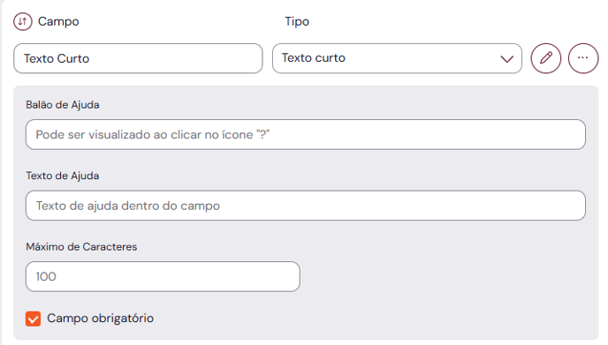
Task: Focus the Texto de Ajuda input field
Action: tap(306, 206)
